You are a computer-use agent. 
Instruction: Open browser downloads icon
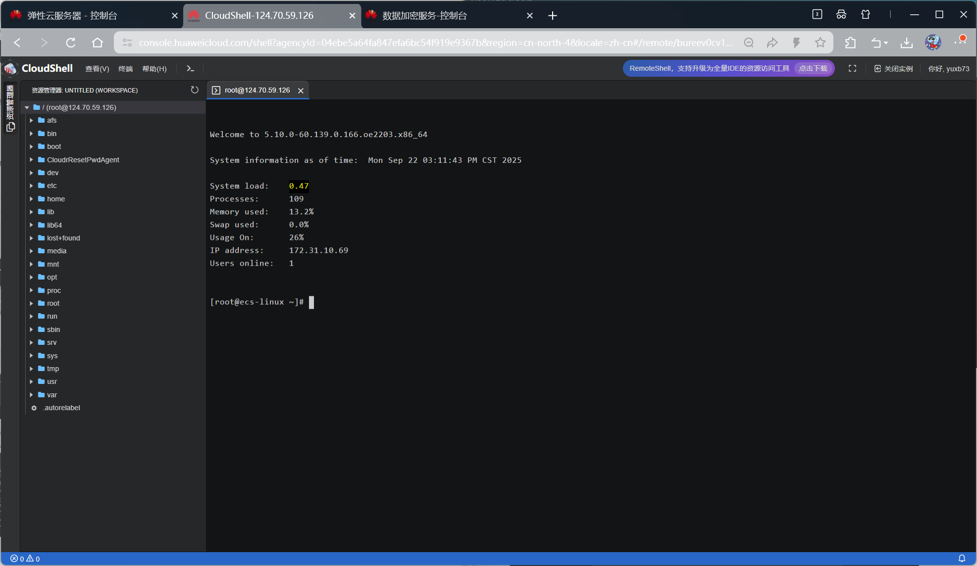tap(907, 43)
